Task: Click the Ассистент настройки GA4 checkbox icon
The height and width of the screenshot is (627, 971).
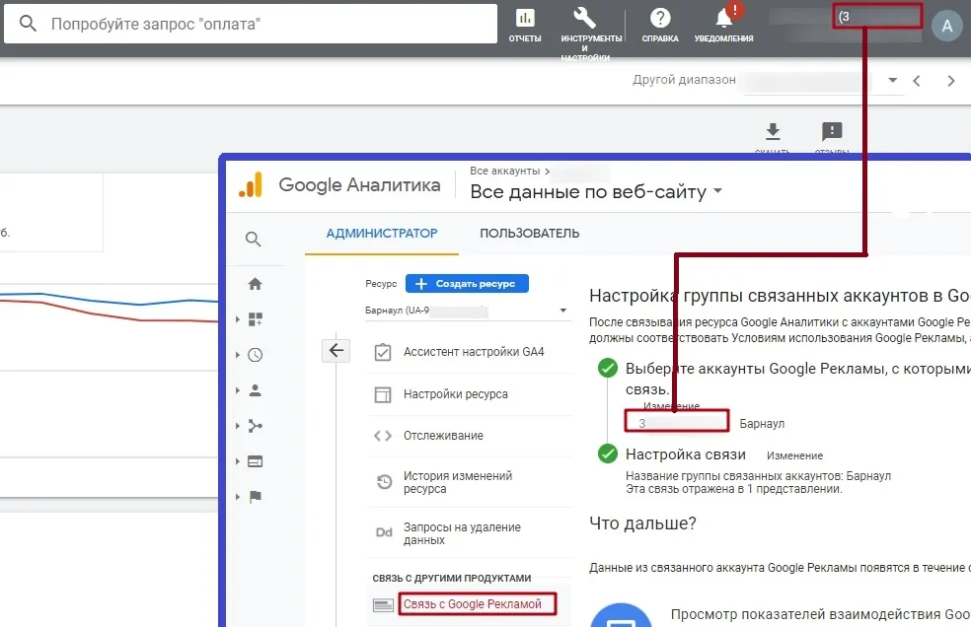Action: pyautogui.click(x=383, y=352)
